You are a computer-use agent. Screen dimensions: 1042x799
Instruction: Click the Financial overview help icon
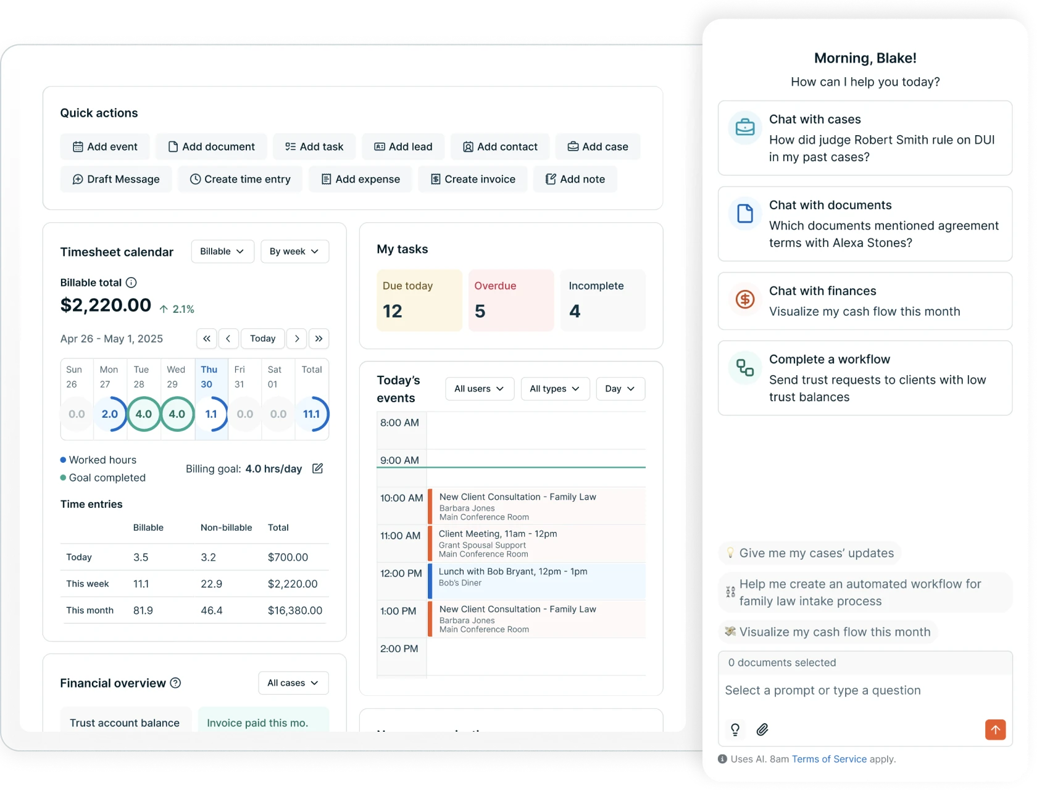[x=175, y=682]
